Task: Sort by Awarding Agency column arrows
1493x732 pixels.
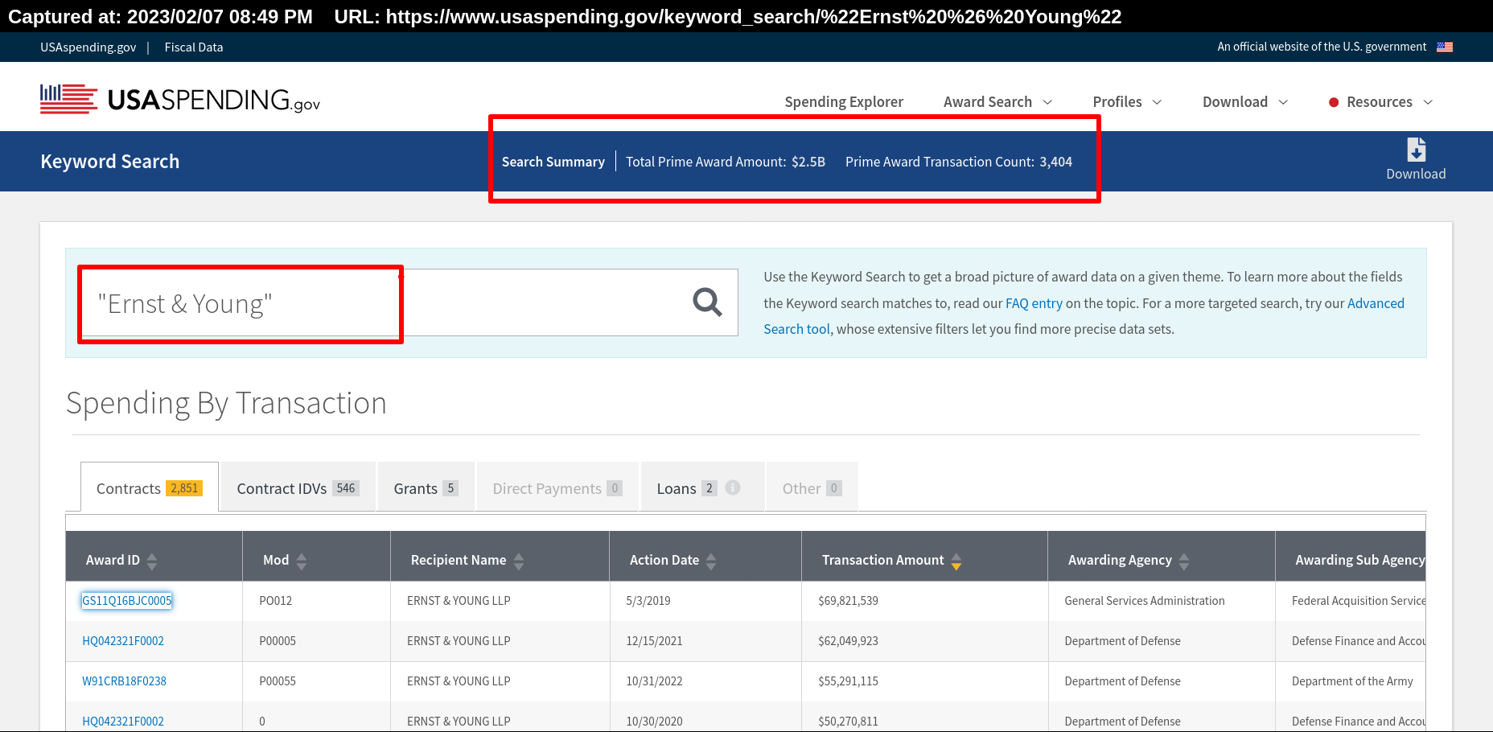Action: [x=1184, y=561]
